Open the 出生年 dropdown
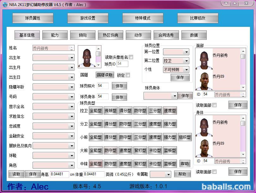The height and width of the screenshot is (193, 256). click(x=71, y=58)
